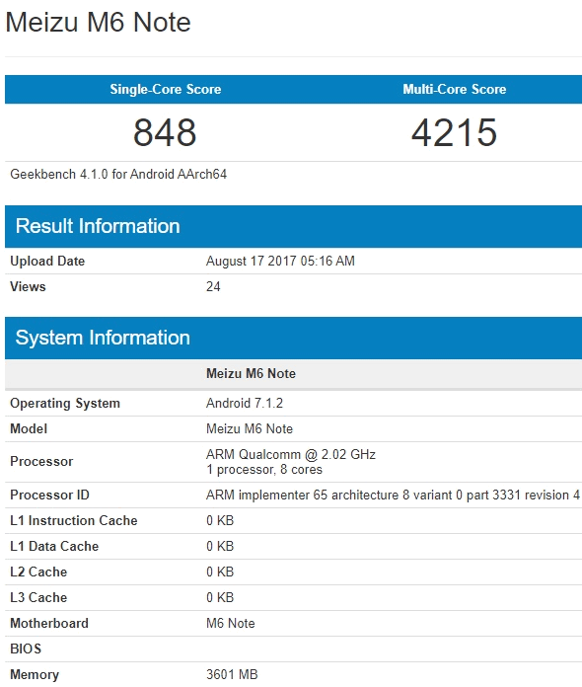Click the L1 Instruction Cache 0 KB value
Screen dimensions: 582x687
pyautogui.click(x=220, y=520)
